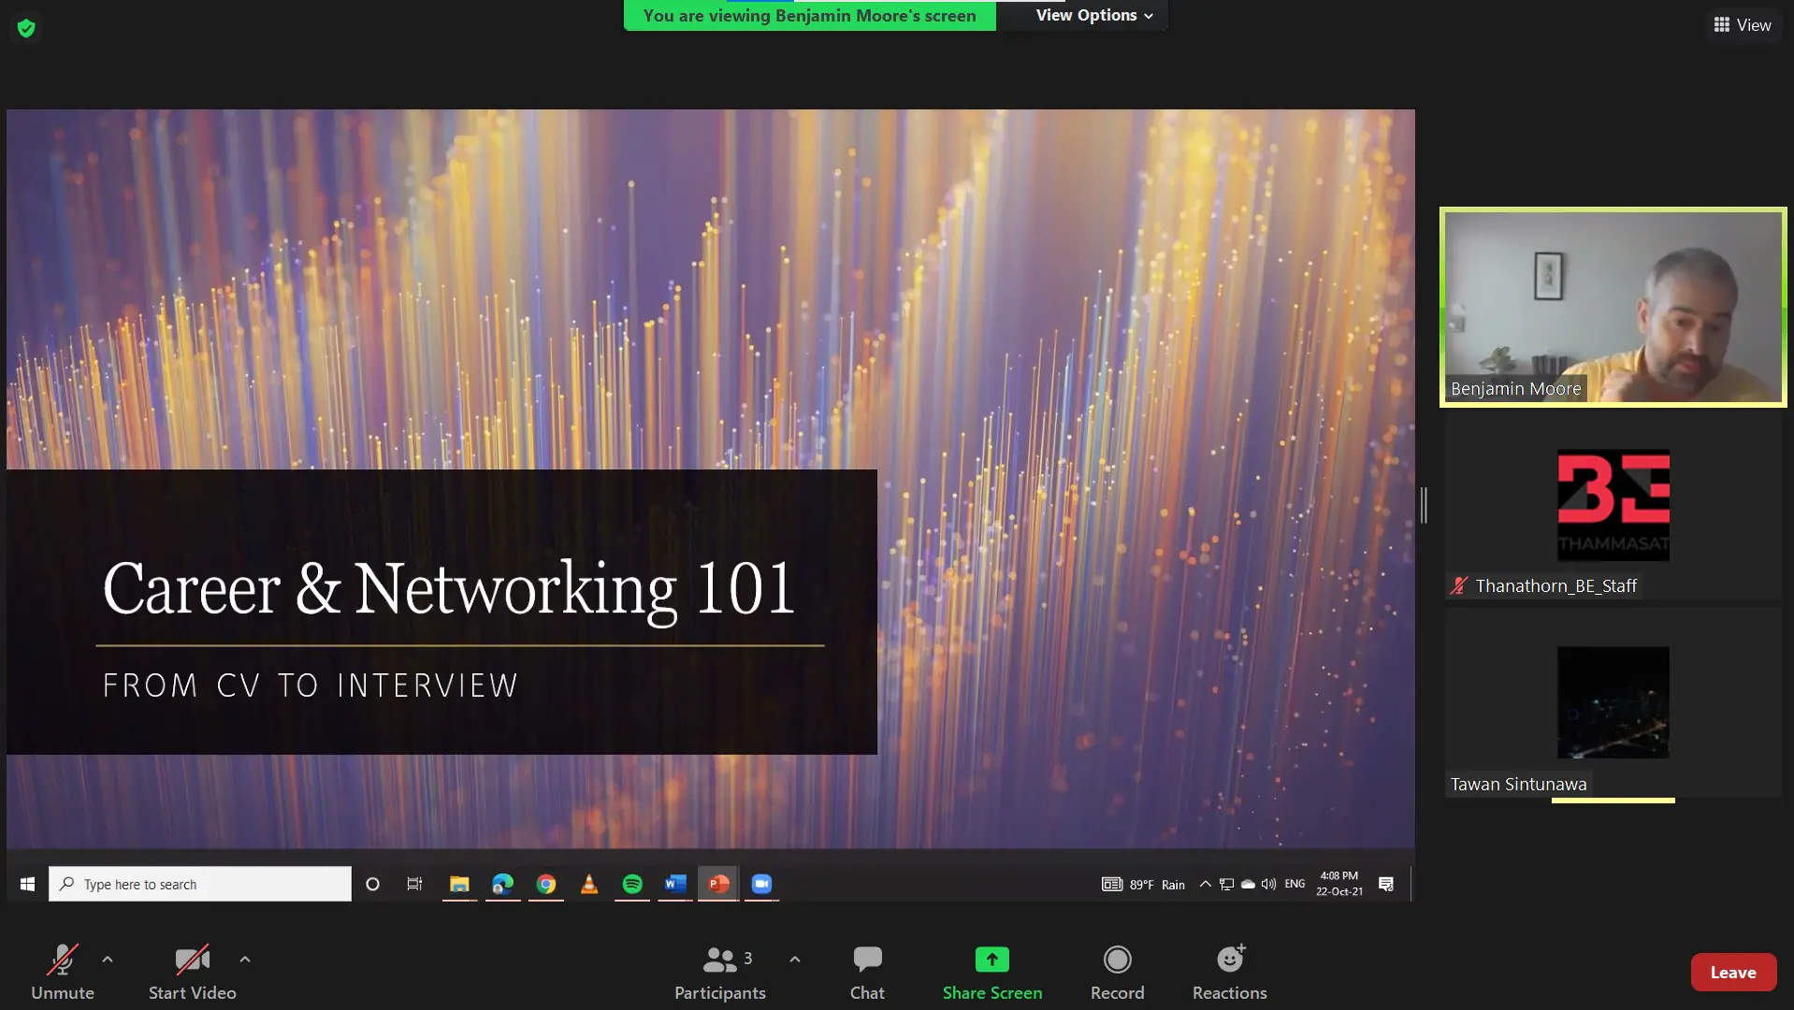1794x1010 pixels.
Task: Expand audio settings arrow beside Unmute
Action: [x=108, y=959]
